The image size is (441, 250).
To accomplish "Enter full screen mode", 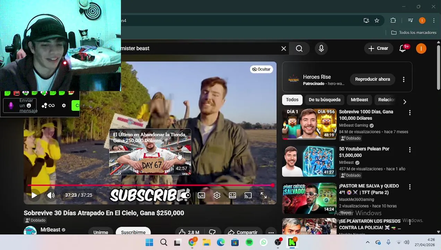I will tap(263, 195).
